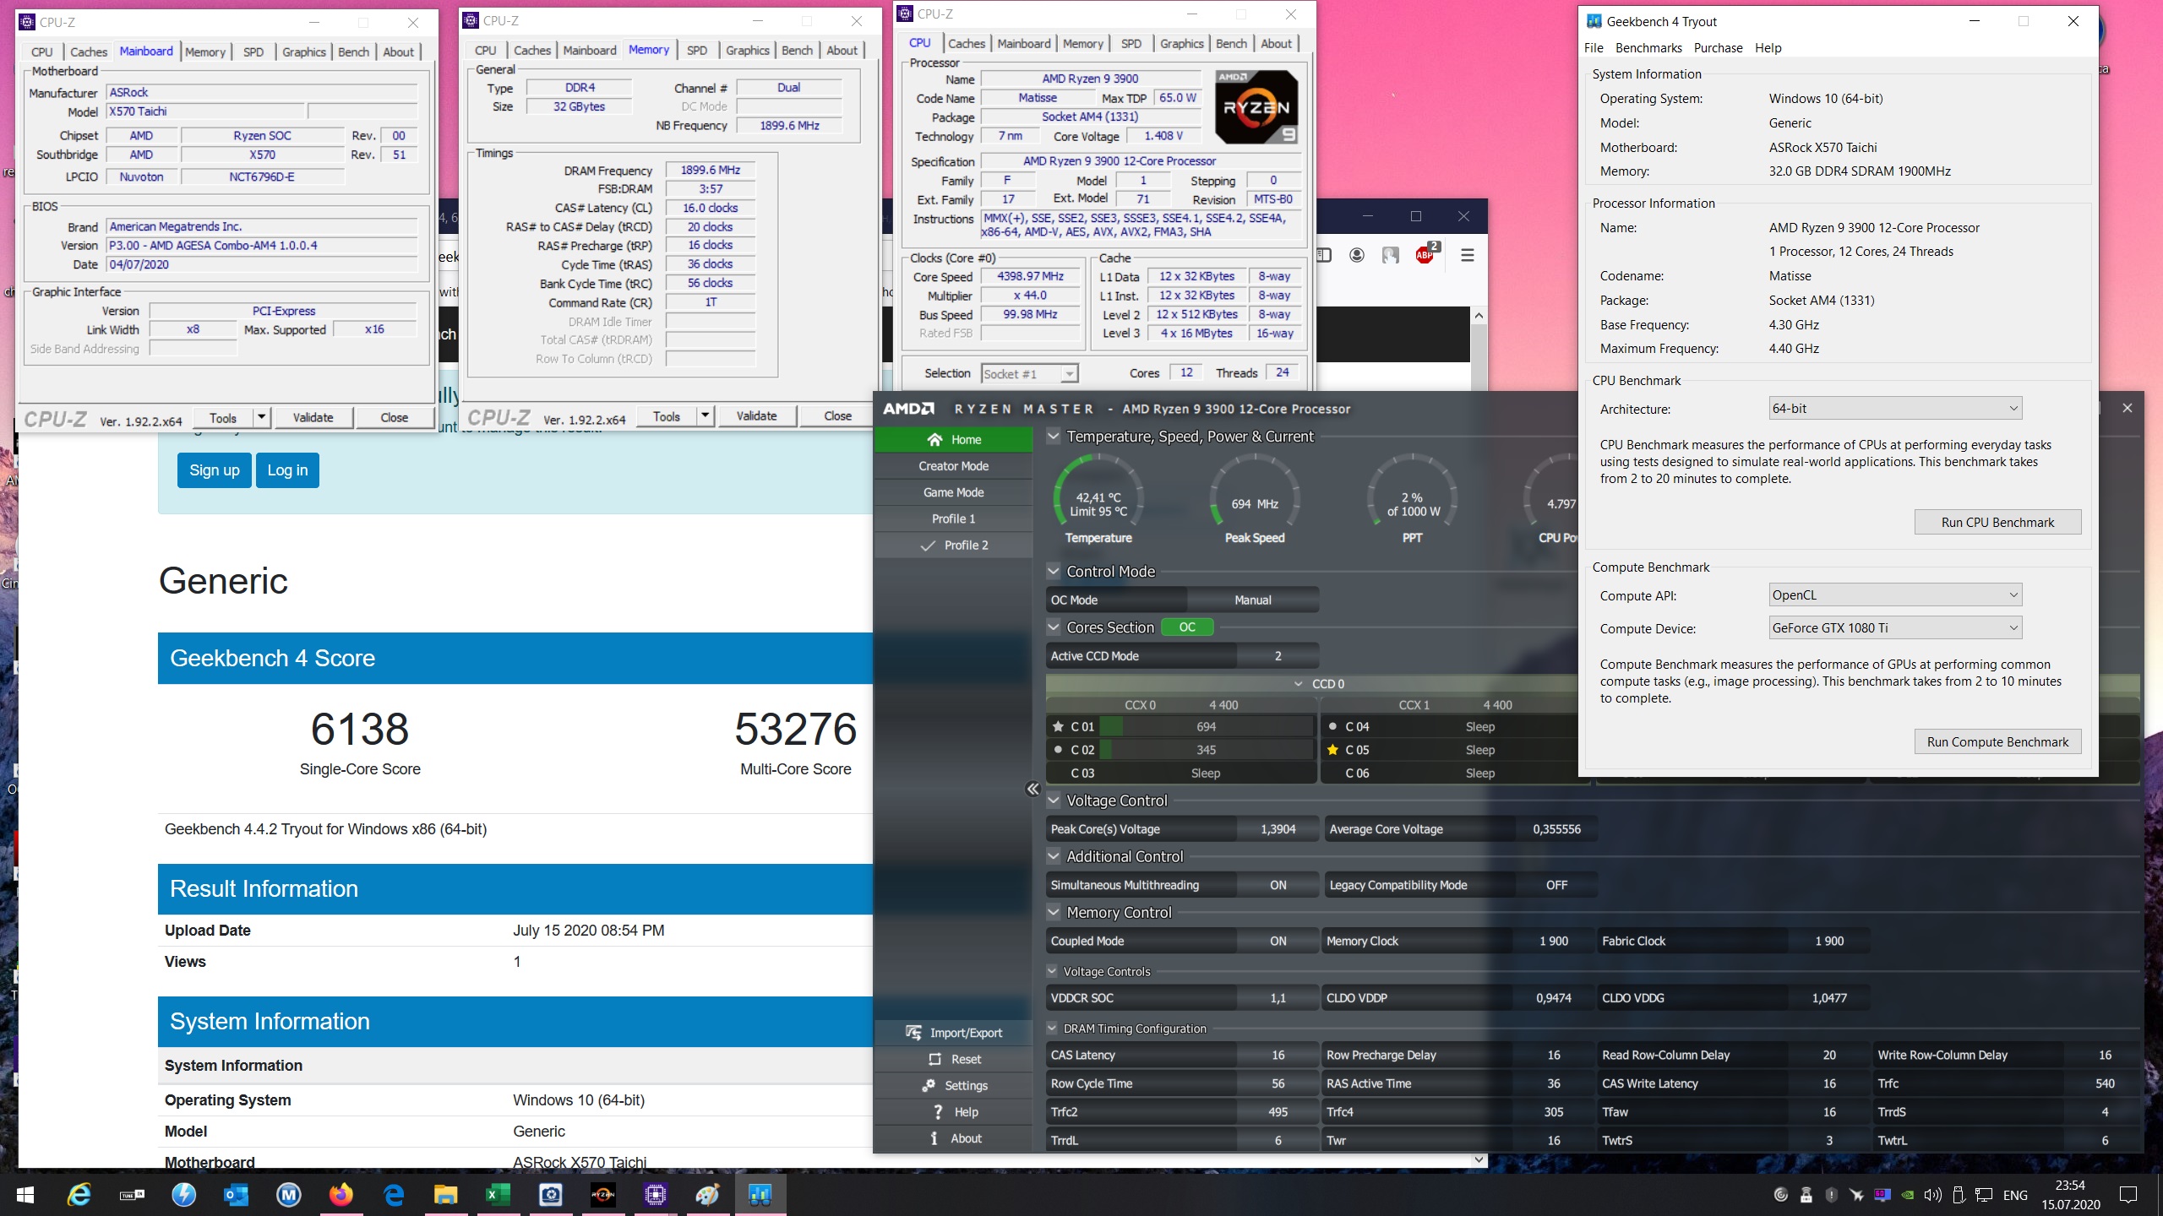This screenshot has width=2163, height=1216.
Task: Open Socket #1 selection dropdown in CPU-Z
Action: [x=1029, y=373]
